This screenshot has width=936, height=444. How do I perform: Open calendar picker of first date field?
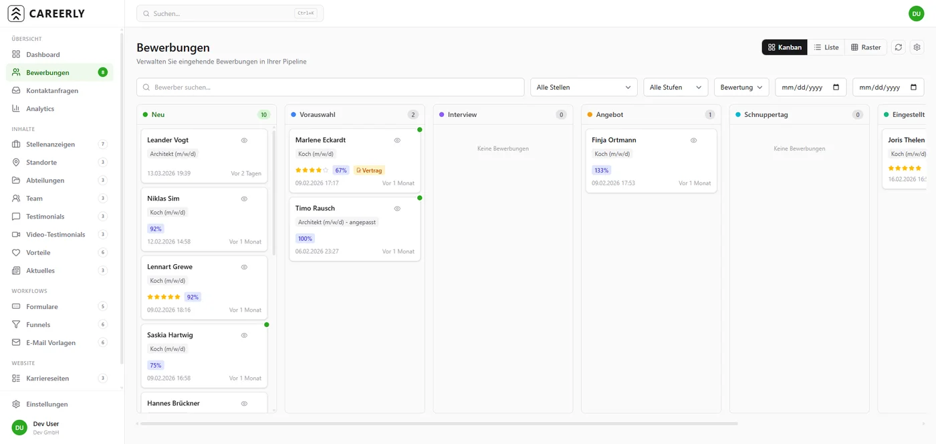pos(836,87)
